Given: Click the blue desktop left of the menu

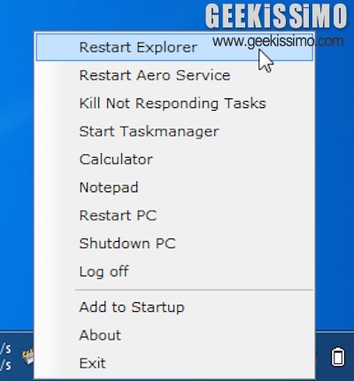Looking at the screenshot, I should click(x=16, y=177).
